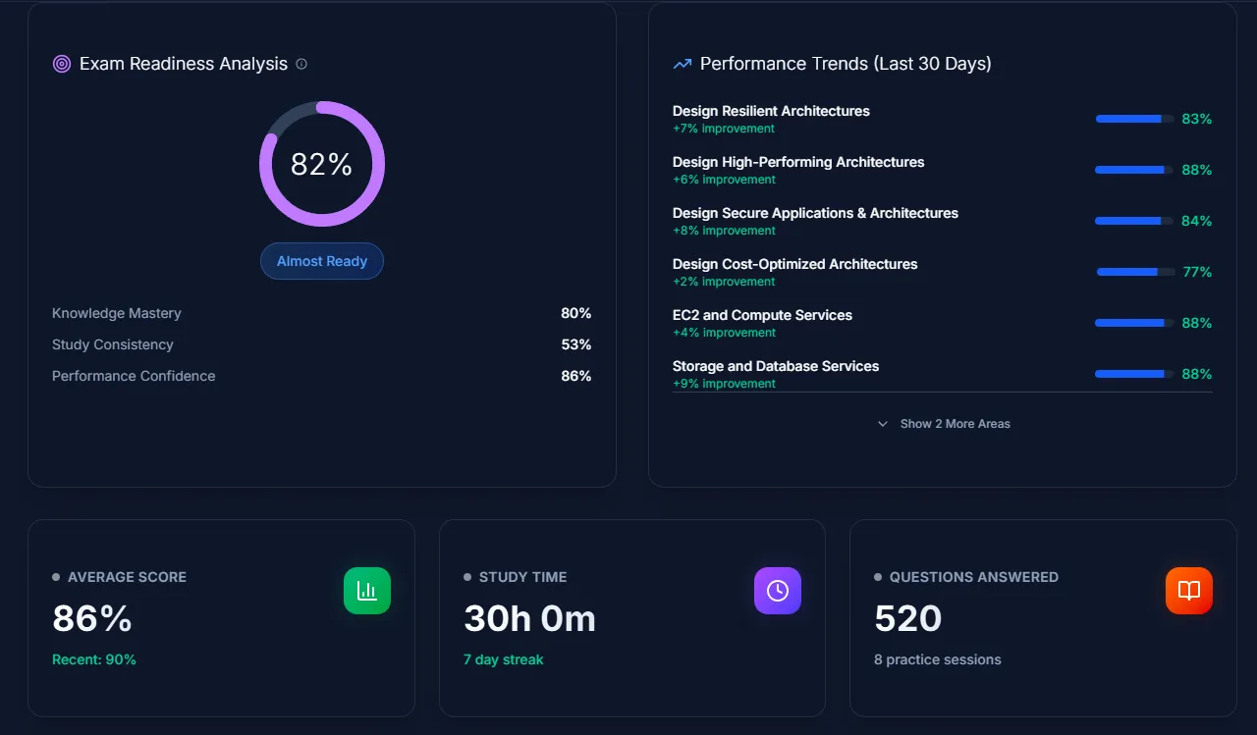
Task: Click the Storage and Database Services progress bar
Action: 1134,374
